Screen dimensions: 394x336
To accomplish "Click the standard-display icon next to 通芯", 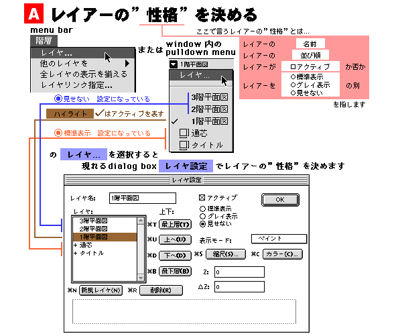I will pyautogui.click(x=184, y=133).
